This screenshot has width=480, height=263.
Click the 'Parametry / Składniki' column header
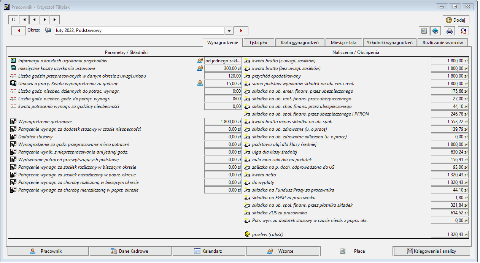(126, 52)
